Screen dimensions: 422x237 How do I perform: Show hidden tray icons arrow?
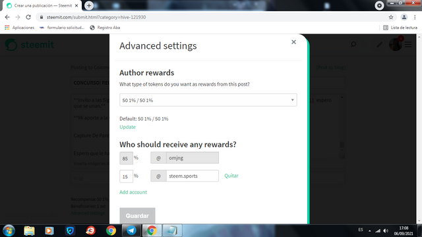(369, 230)
